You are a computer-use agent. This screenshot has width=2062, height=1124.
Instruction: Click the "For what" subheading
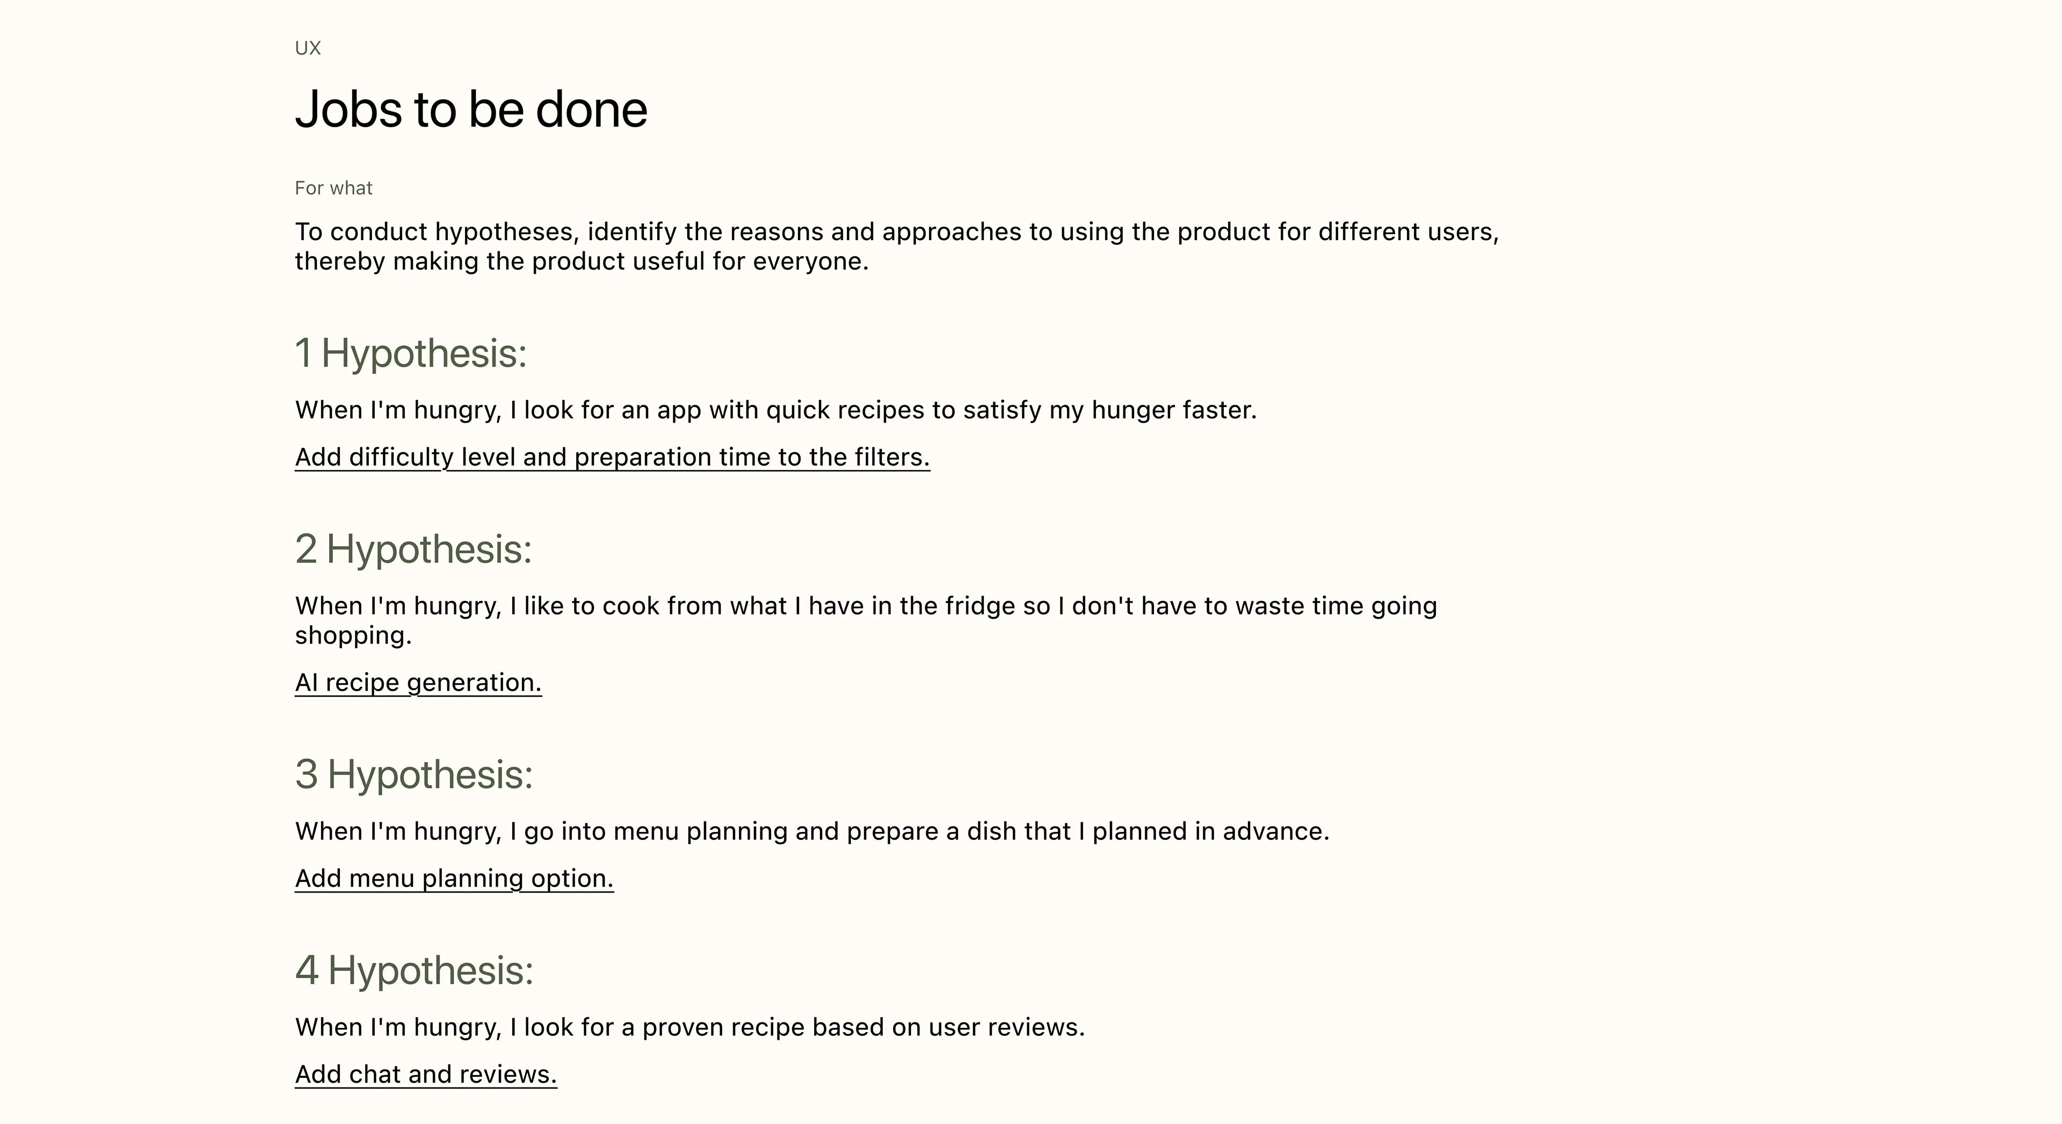333,188
